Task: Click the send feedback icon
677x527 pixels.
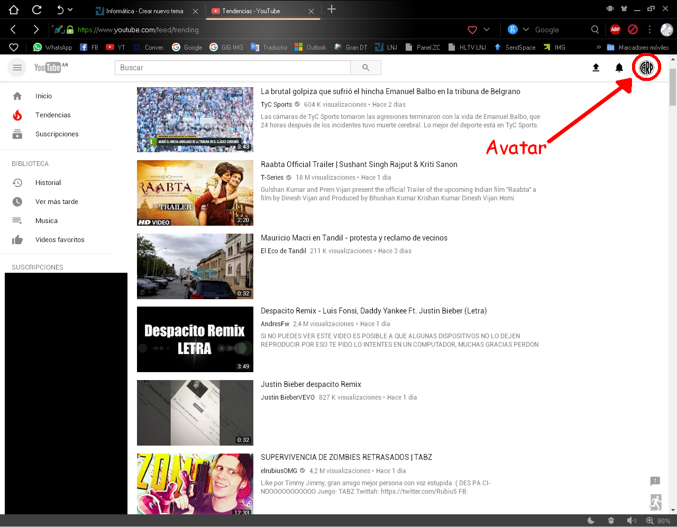Action: point(655,481)
